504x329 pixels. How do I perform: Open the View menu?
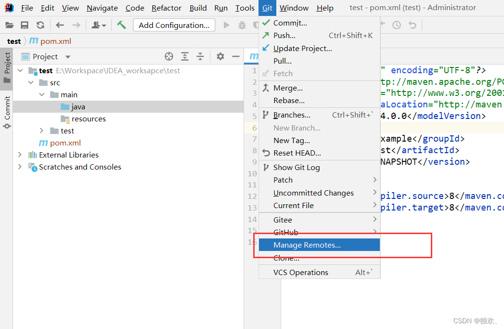(x=70, y=8)
